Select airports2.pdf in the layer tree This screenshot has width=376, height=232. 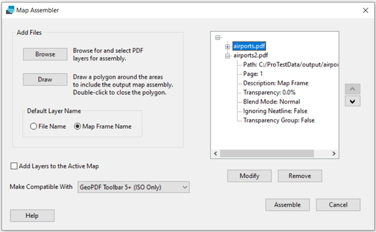click(251, 55)
